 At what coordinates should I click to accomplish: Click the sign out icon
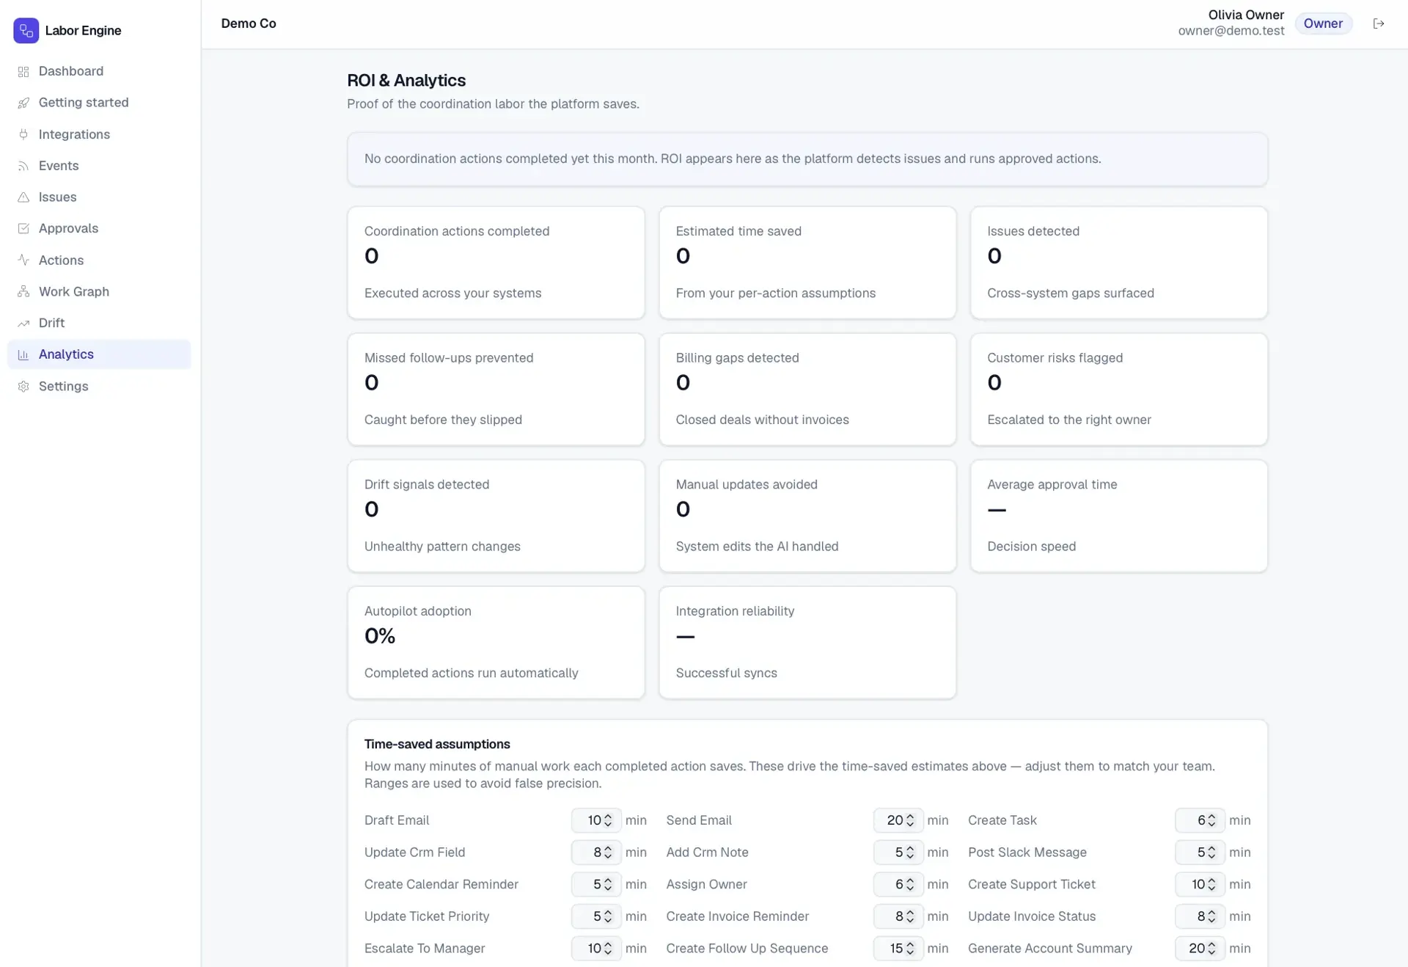click(x=1379, y=23)
